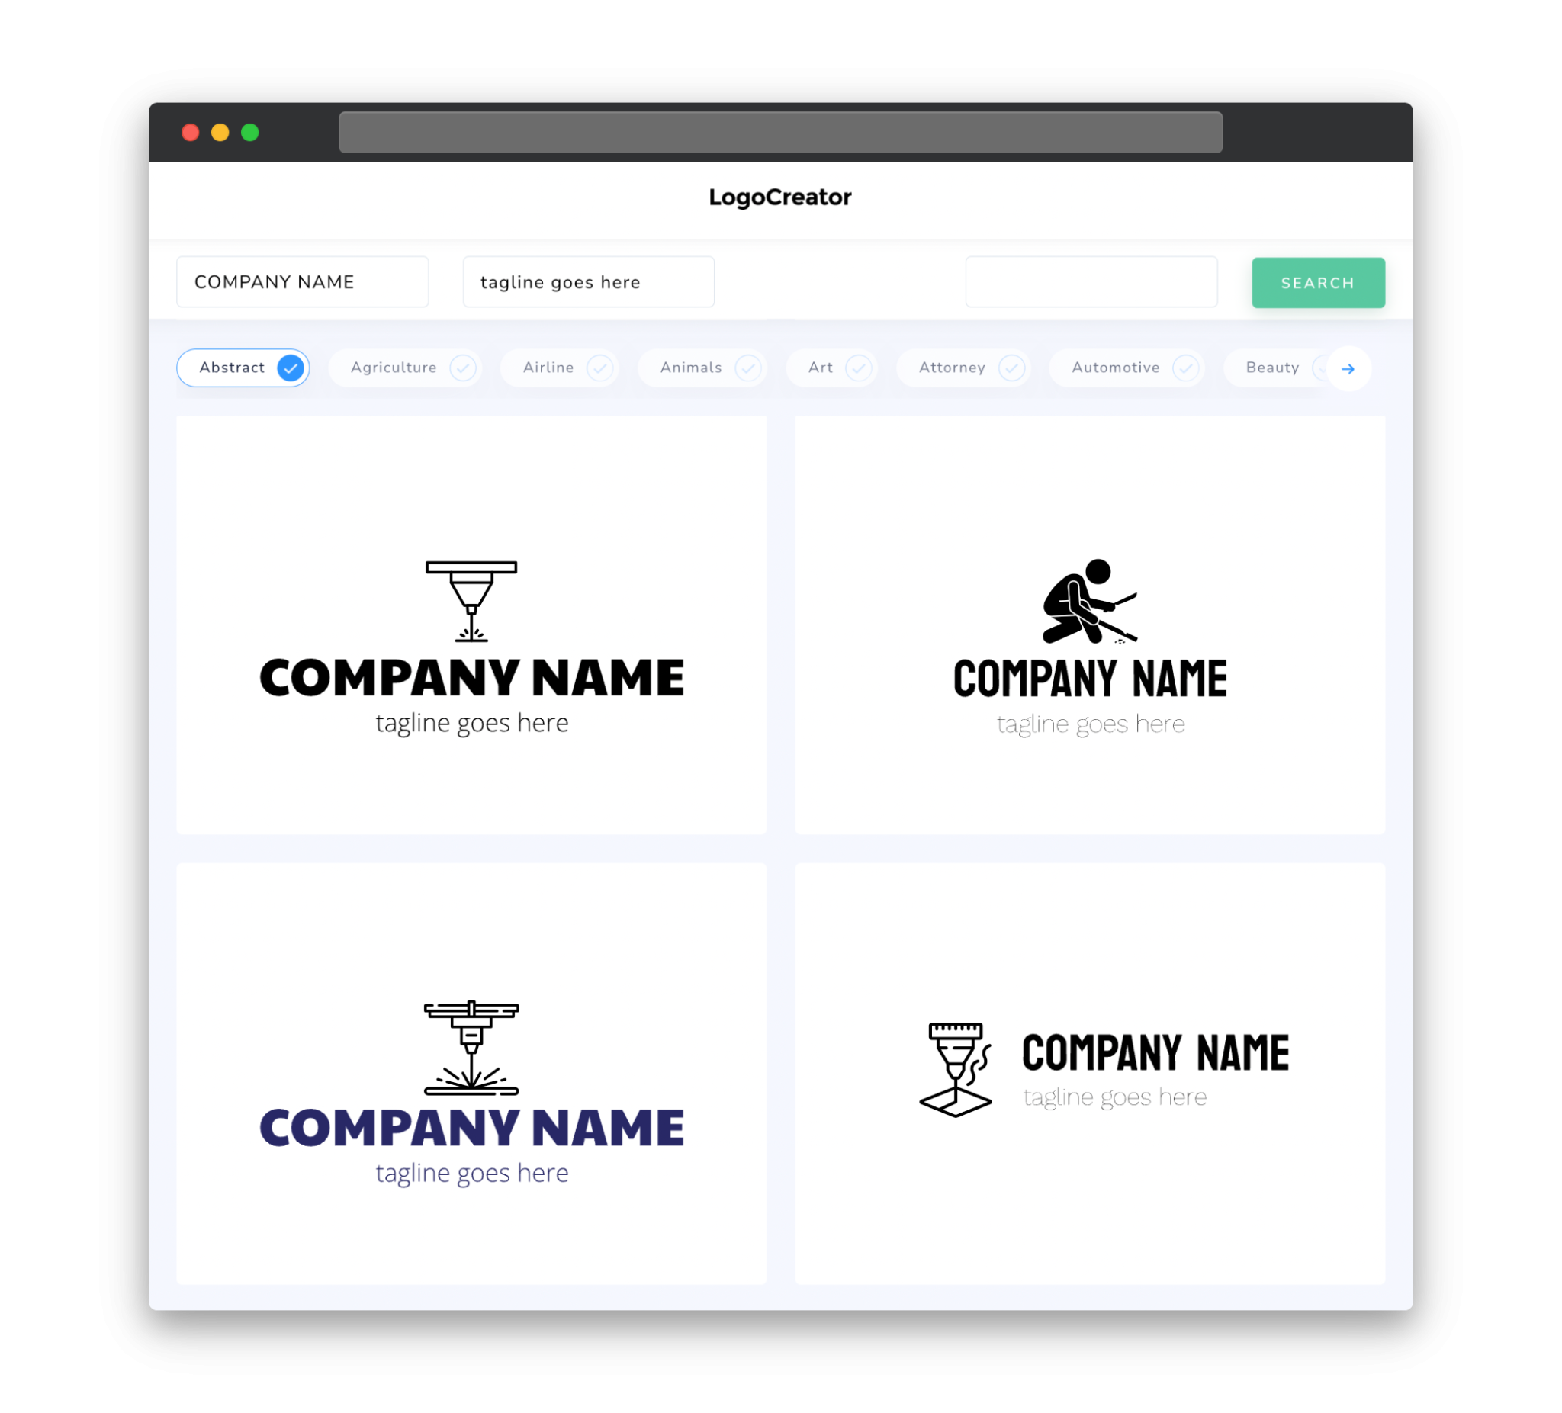Viewport: 1562px width, 1413px height.
Task: Click the Company Name text input field
Action: point(304,281)
